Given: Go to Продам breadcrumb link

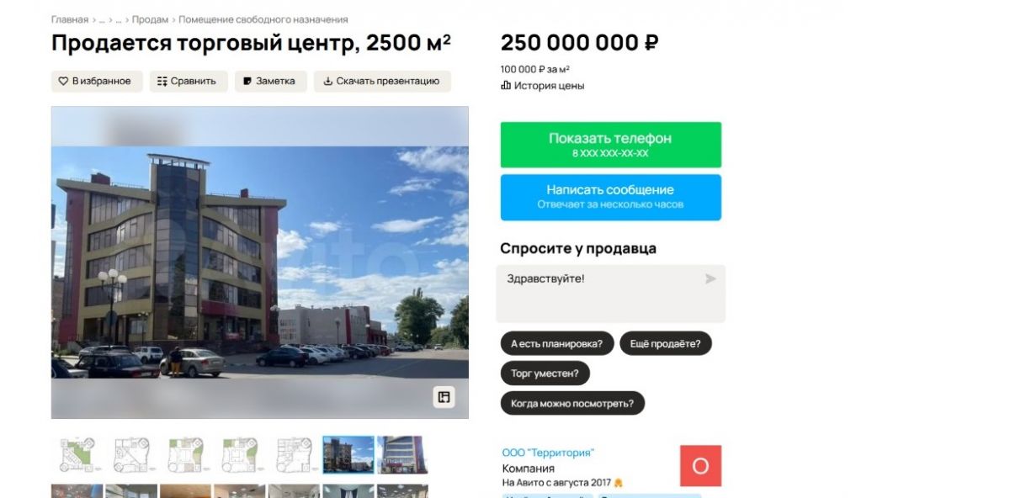Looking at the screenshot, I should click(x=150, y=19).
